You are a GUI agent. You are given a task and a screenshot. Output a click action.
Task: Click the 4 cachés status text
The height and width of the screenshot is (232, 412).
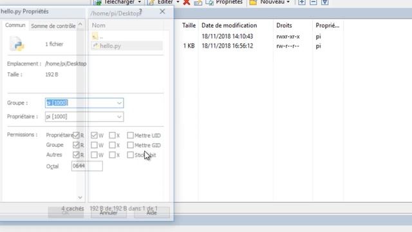click(x=73, y=209)
